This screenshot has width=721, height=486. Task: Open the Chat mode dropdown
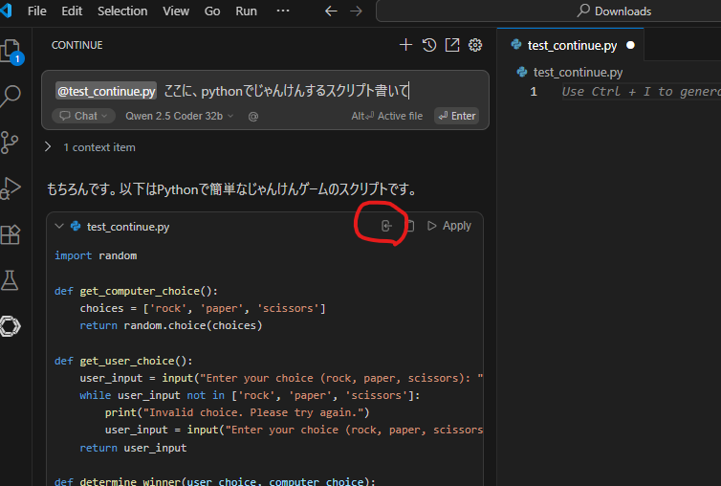[x=83, y=116]
